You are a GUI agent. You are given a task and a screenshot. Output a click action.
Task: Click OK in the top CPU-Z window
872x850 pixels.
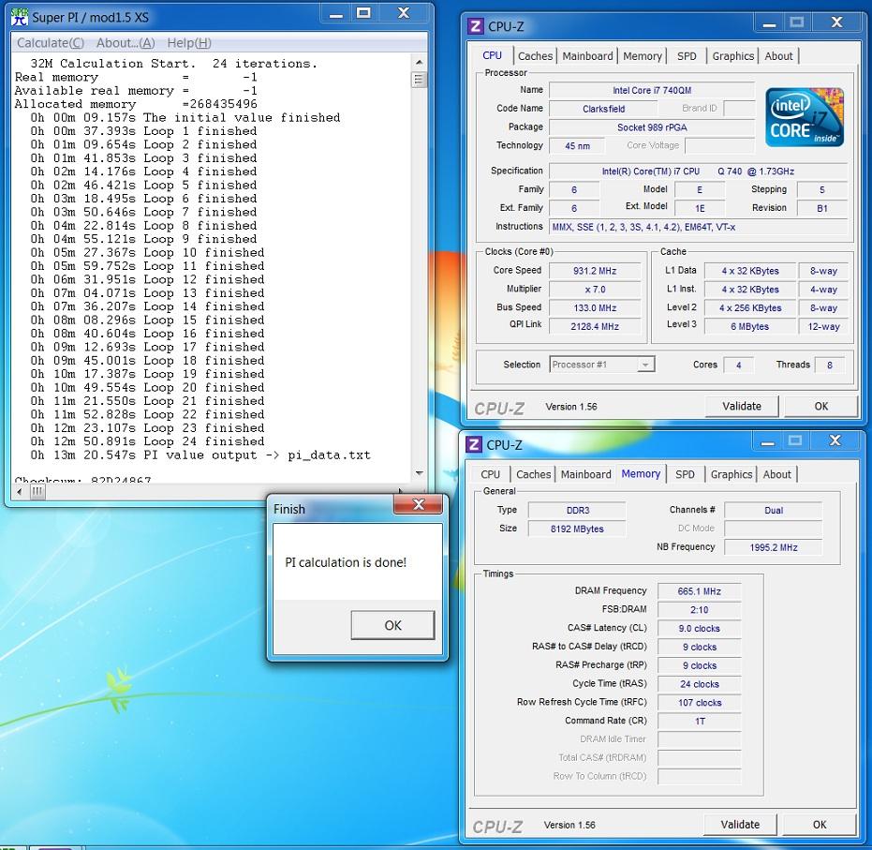(x=820, y=406)
